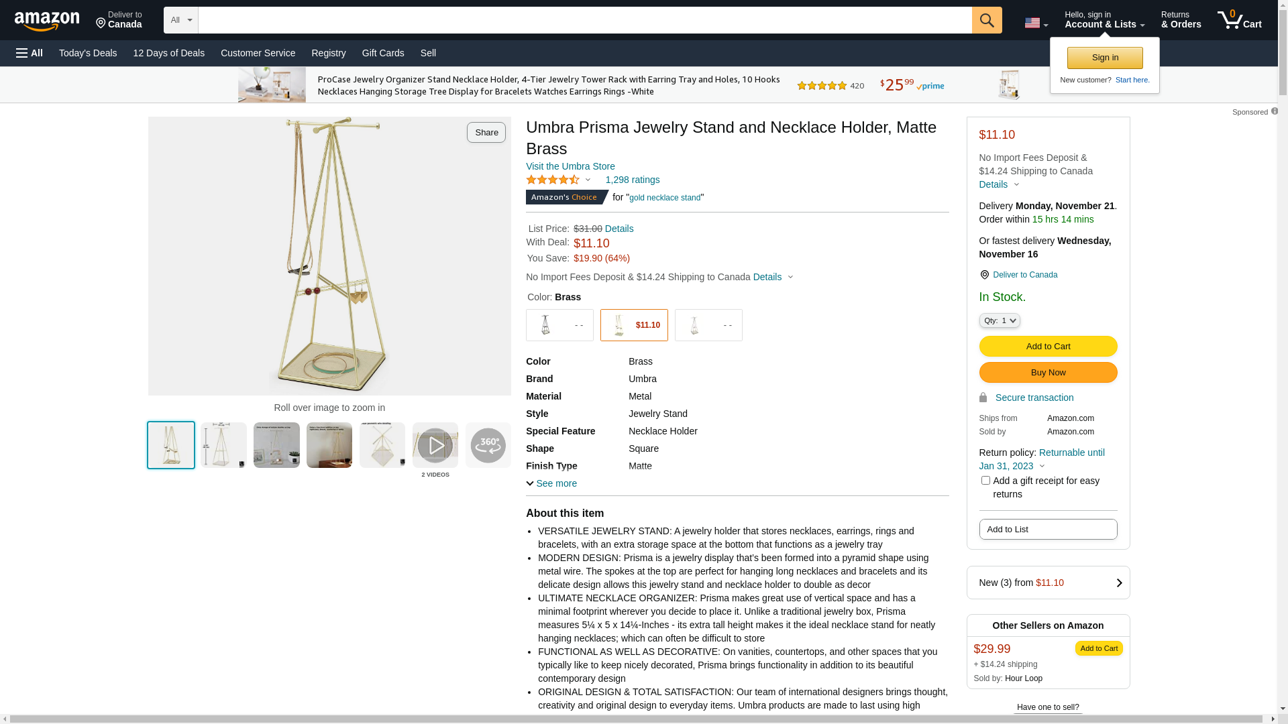Open the 360 degree view icon
1288x724 pixels.
tap(488, 445)
